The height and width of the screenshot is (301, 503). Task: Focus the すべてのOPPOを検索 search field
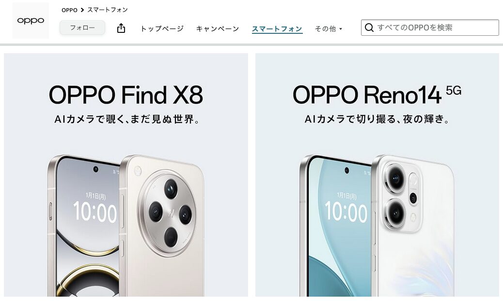click(x=430, y=28)
